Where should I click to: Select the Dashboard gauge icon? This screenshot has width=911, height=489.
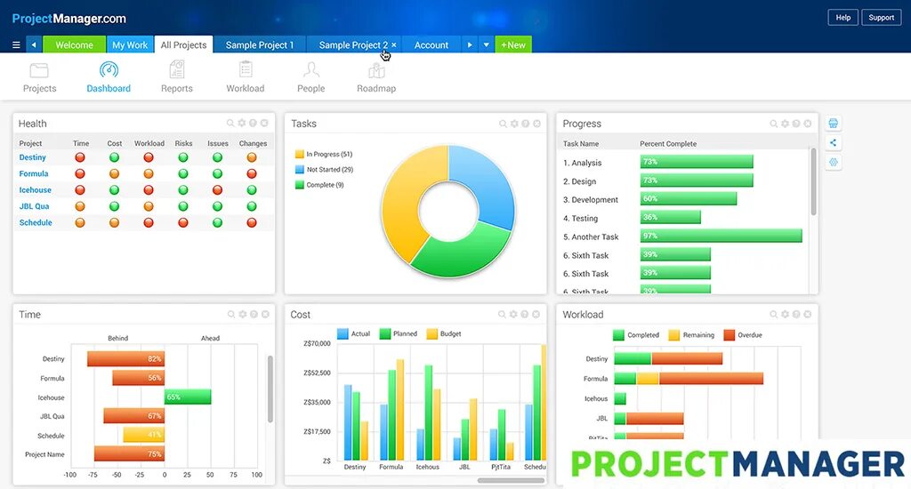click(109, 70)
